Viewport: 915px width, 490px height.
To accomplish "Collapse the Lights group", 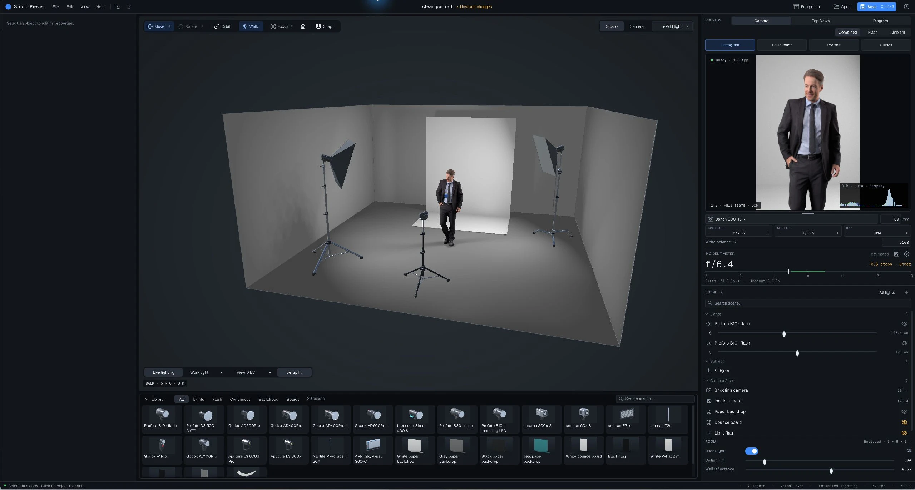I will 707,314.
